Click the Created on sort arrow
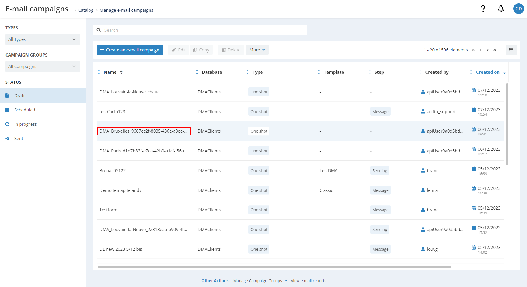This screenshot has height=287, width=527. pyautogui.click(x=504, y=73)
